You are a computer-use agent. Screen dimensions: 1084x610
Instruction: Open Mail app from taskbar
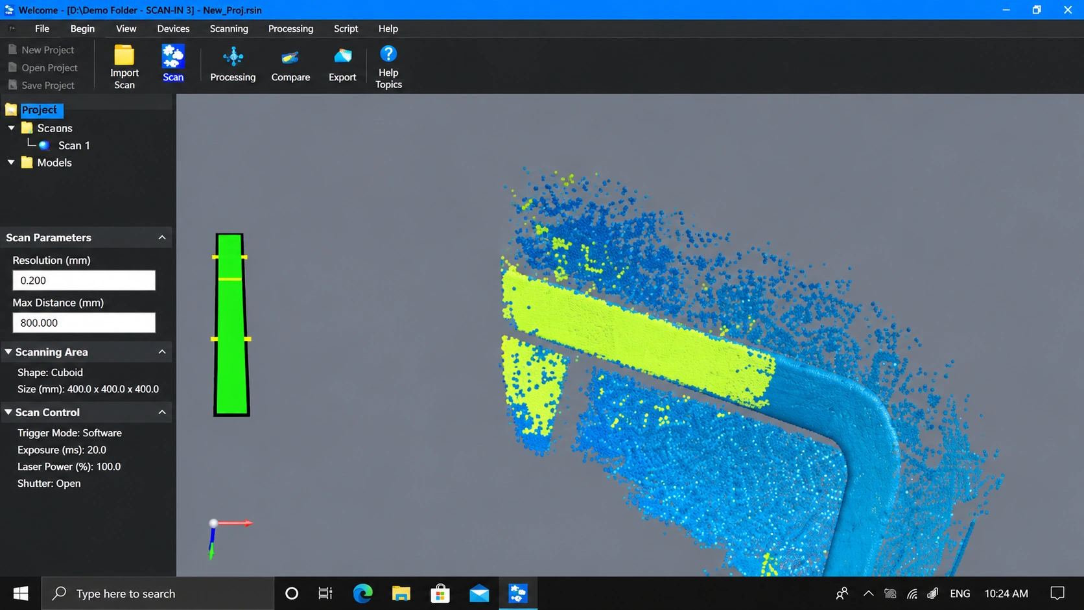(479, 593)
